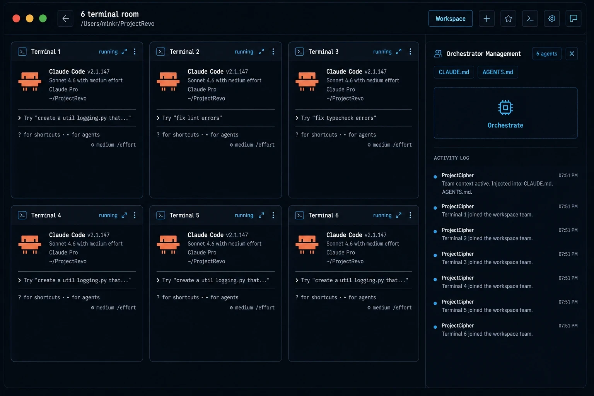Open Terminal 3 more options menu

(410, 51)
